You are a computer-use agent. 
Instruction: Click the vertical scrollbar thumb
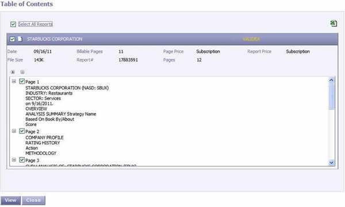(x=331, y=96)
